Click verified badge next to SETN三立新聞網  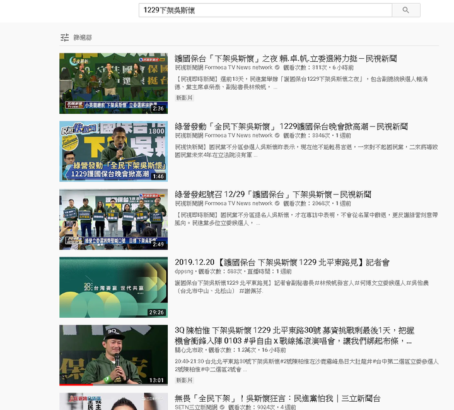click(222, 407)
